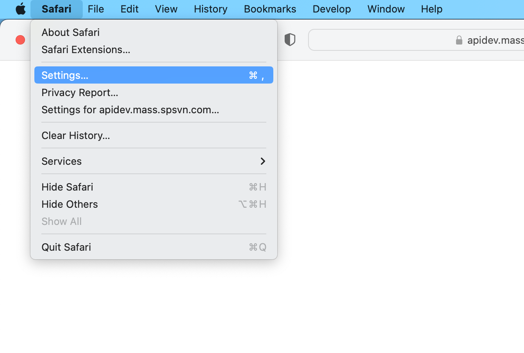
Task: Click the Privacy Report shield icon
Action: click(x=290, y=40)
